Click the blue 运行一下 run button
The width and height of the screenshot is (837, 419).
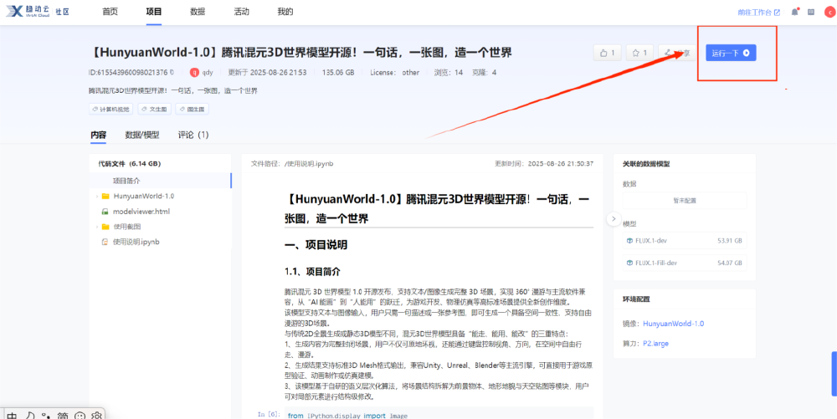(731, 53)
